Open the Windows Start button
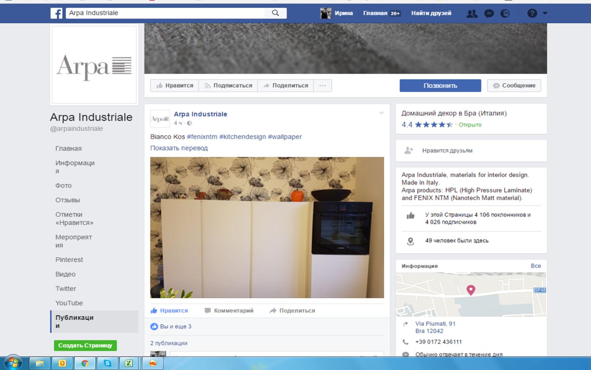 coord(13,363)
